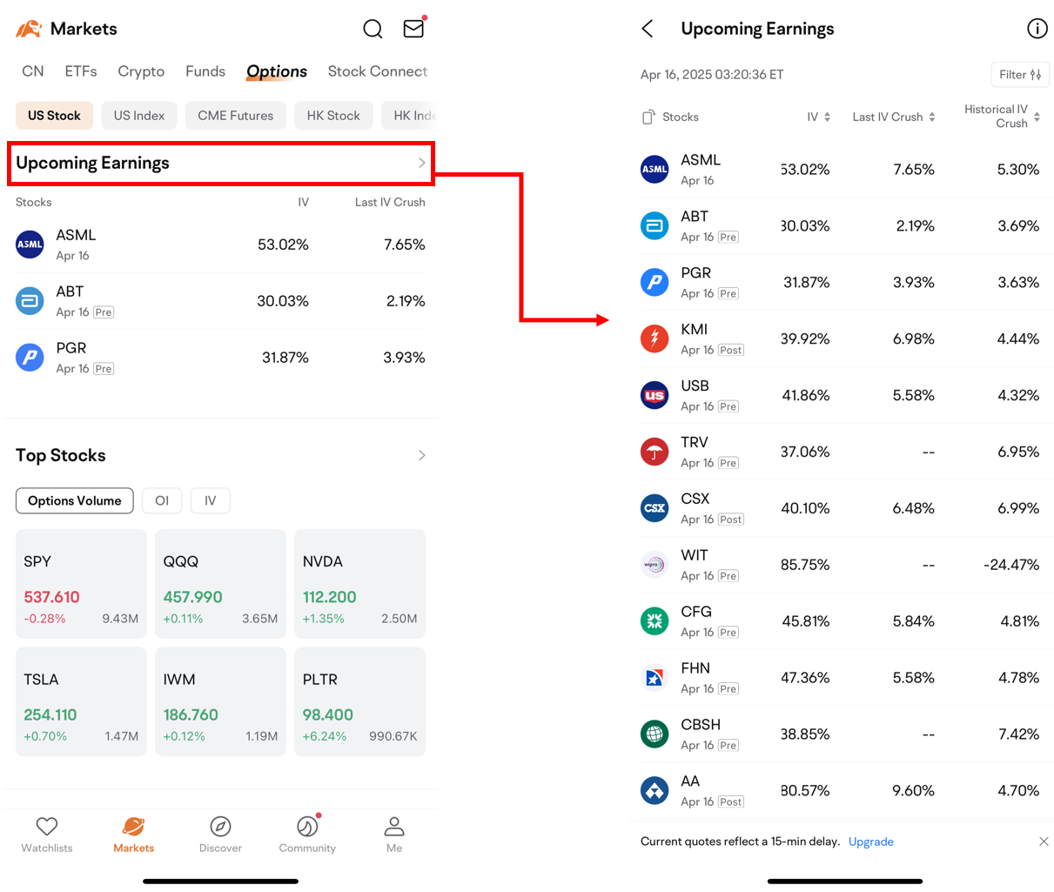
Task: Switch to the Stock Connect tab
Action: click(x=378, y=71)
